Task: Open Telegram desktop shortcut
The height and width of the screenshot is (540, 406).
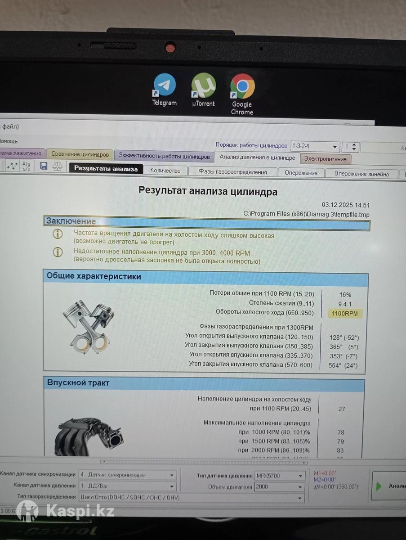Action: (164, 85)
